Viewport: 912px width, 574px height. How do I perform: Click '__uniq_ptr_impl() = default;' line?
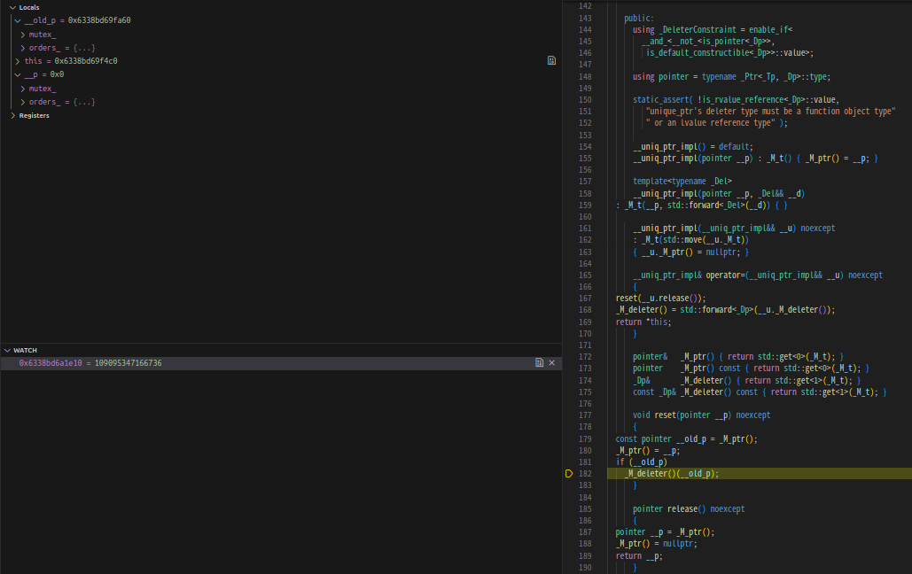(x=693, y=146)
